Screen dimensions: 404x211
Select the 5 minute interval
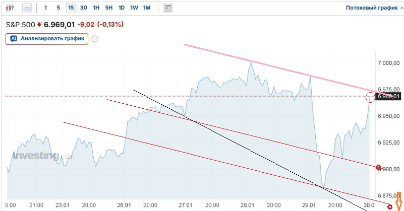tap(59, 8)
